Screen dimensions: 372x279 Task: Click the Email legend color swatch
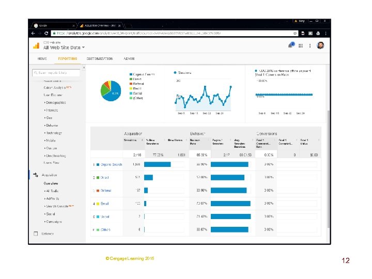point(131,88)
